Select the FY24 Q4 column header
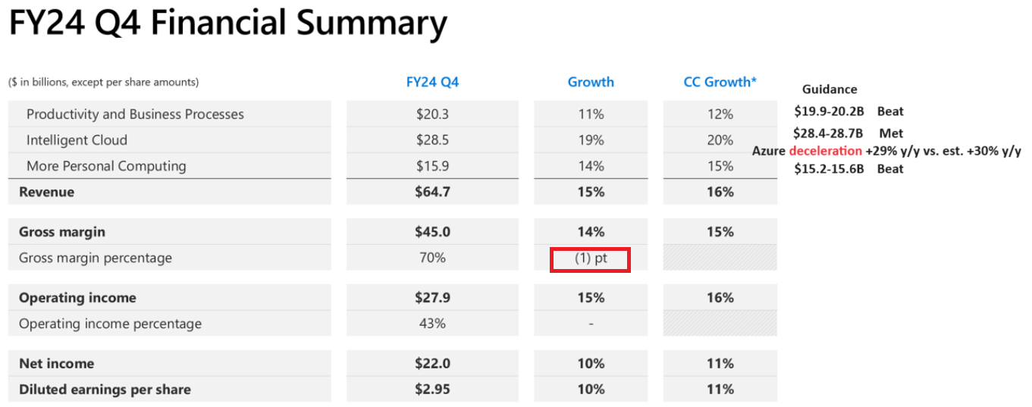 (x=432, y=82)
